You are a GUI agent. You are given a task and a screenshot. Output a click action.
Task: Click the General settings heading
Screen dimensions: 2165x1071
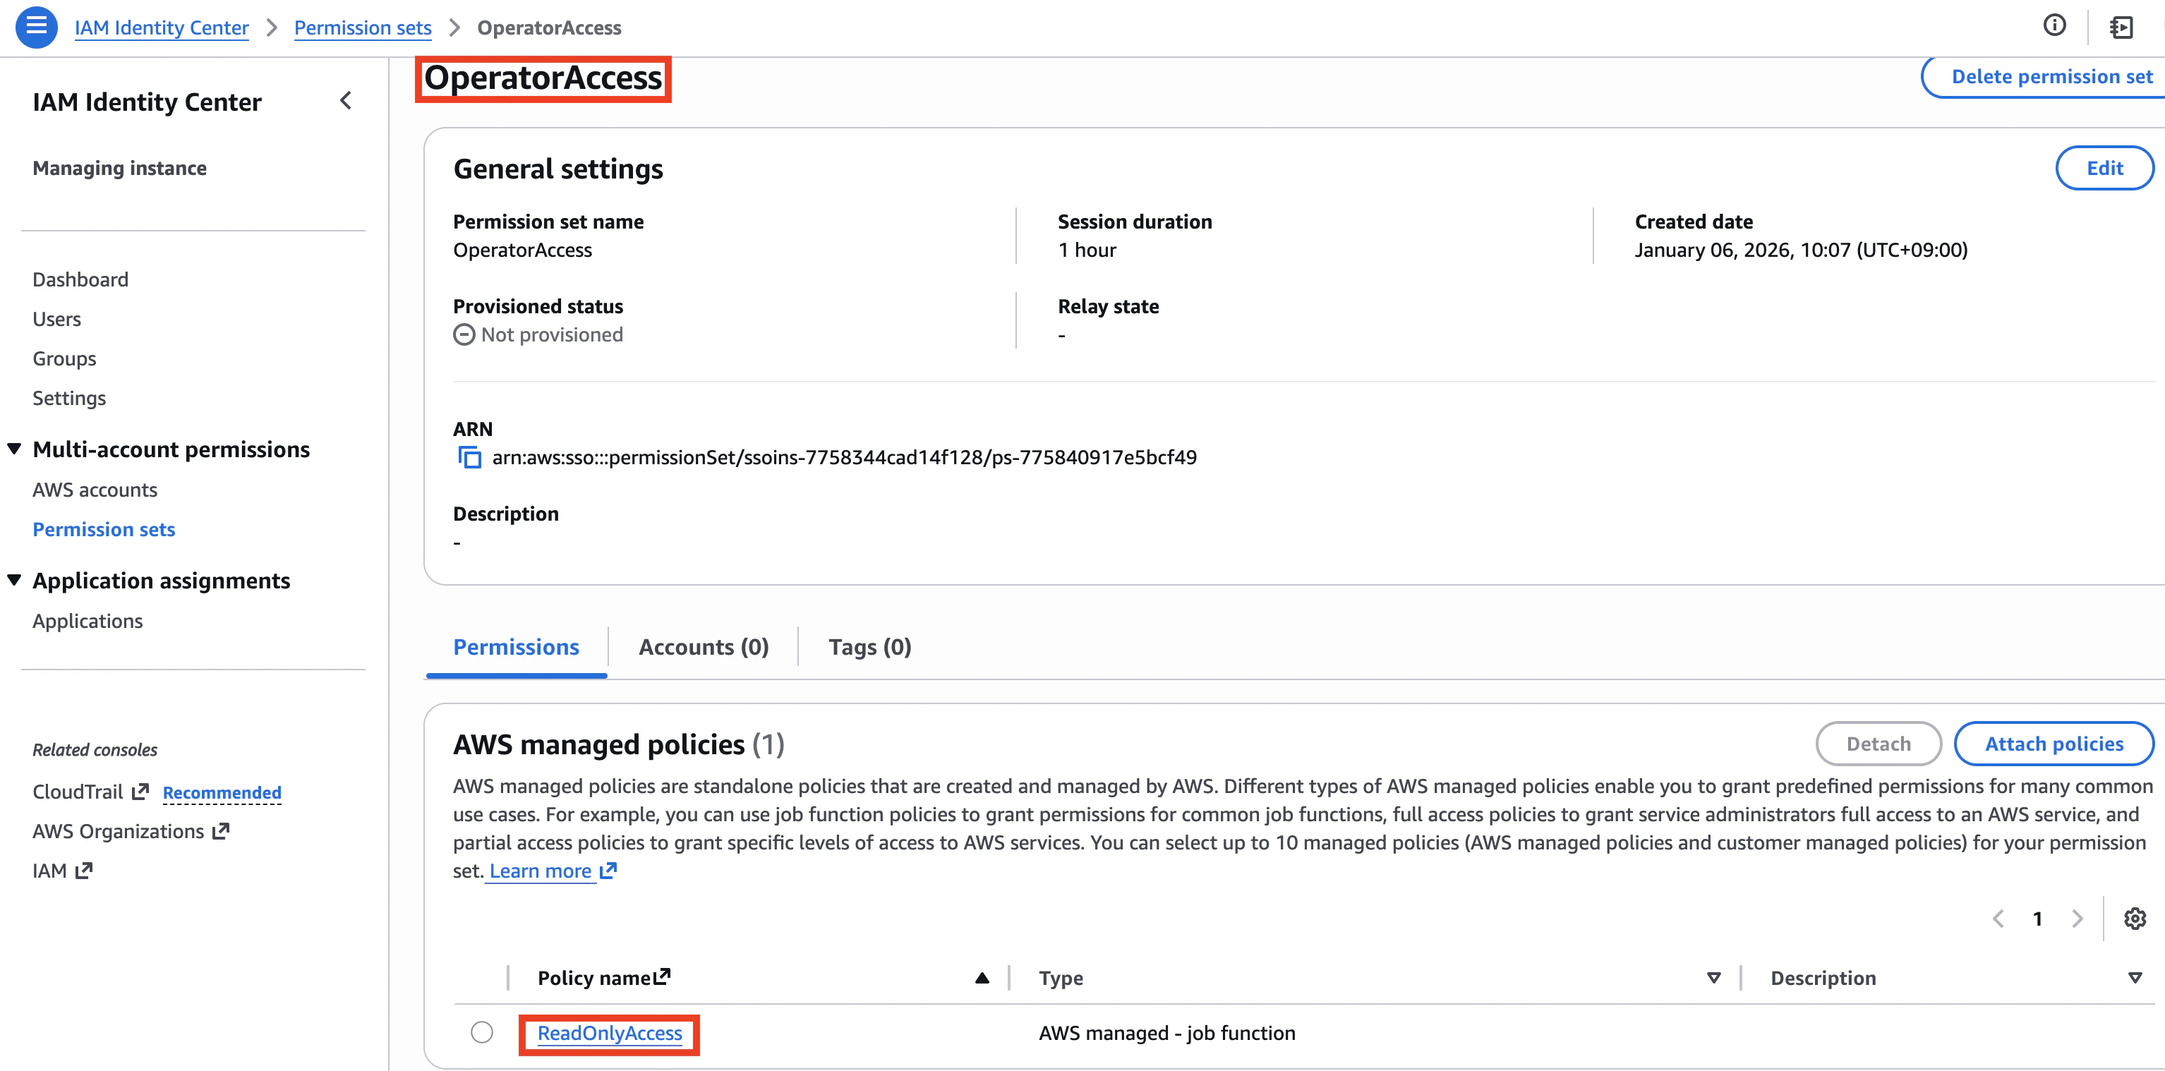558,169
